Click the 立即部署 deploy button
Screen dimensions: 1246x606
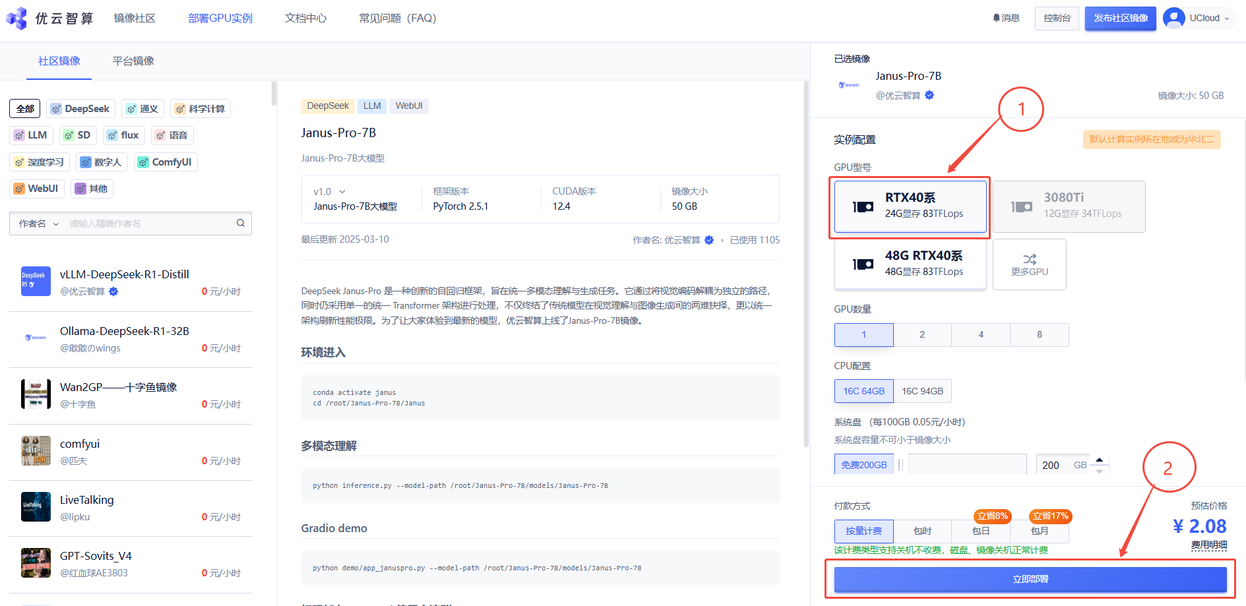[1030, 579]
